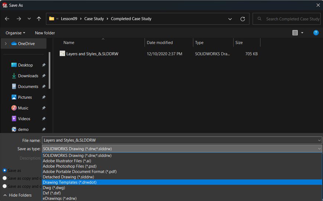Refresh the current folder view
The width and height of the screenshot is (323, 201).
pyautogui.click(x=242, y=19)
